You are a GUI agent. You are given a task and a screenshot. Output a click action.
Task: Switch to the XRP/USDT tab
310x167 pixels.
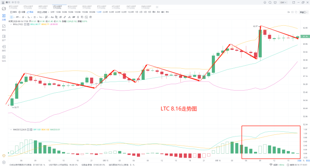coord(43,7)
